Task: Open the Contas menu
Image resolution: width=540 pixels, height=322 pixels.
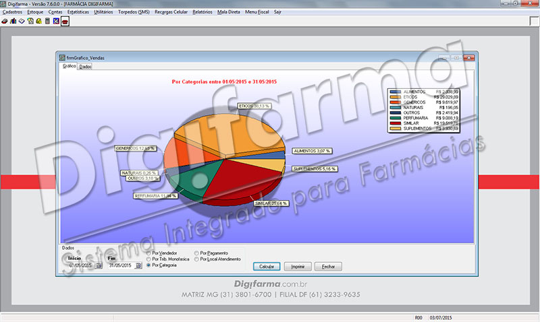Action: [x=55, y=12]
